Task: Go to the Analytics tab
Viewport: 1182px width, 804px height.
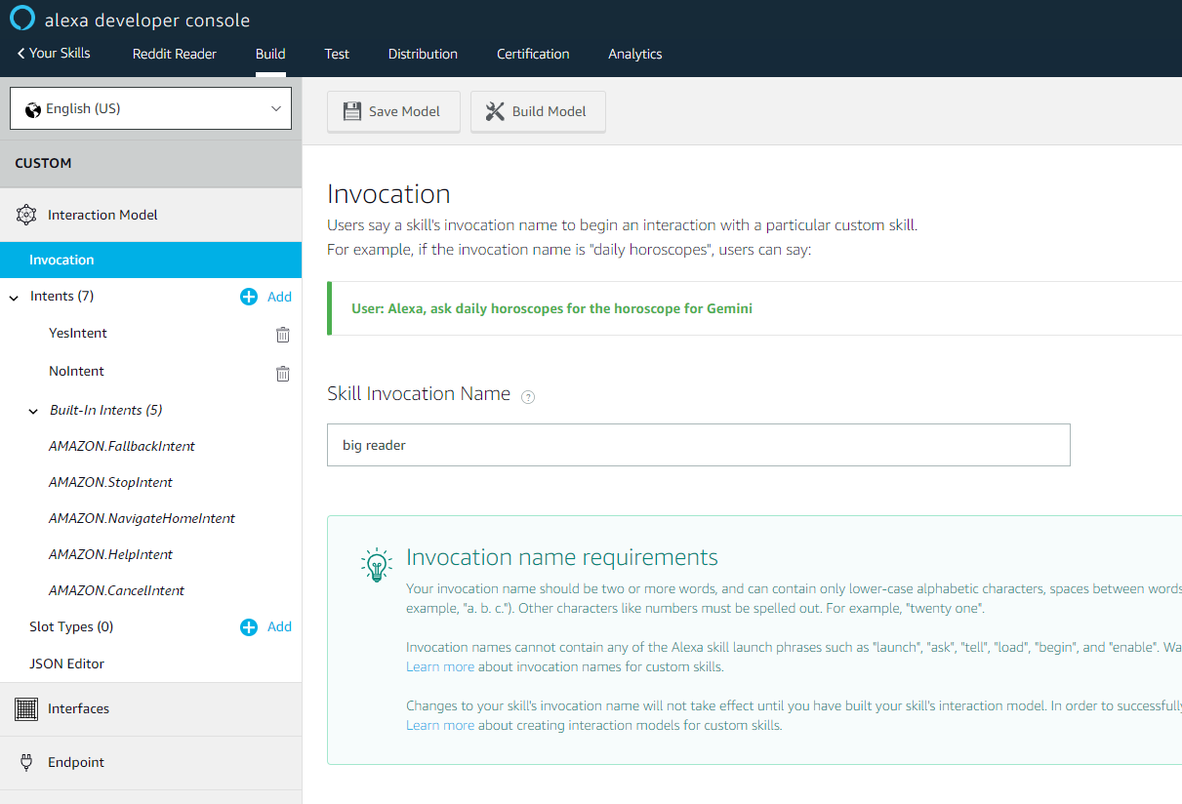Action: (x=635, y=54)
